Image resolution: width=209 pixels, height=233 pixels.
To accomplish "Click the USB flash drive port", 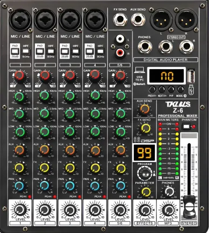I will [x=191, y=76].
